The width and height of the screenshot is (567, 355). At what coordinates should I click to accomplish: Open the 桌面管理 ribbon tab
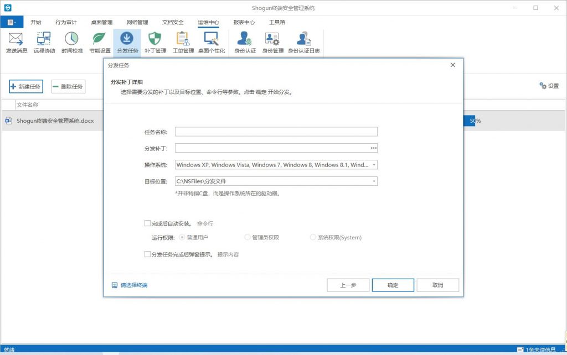click(101, 23)
